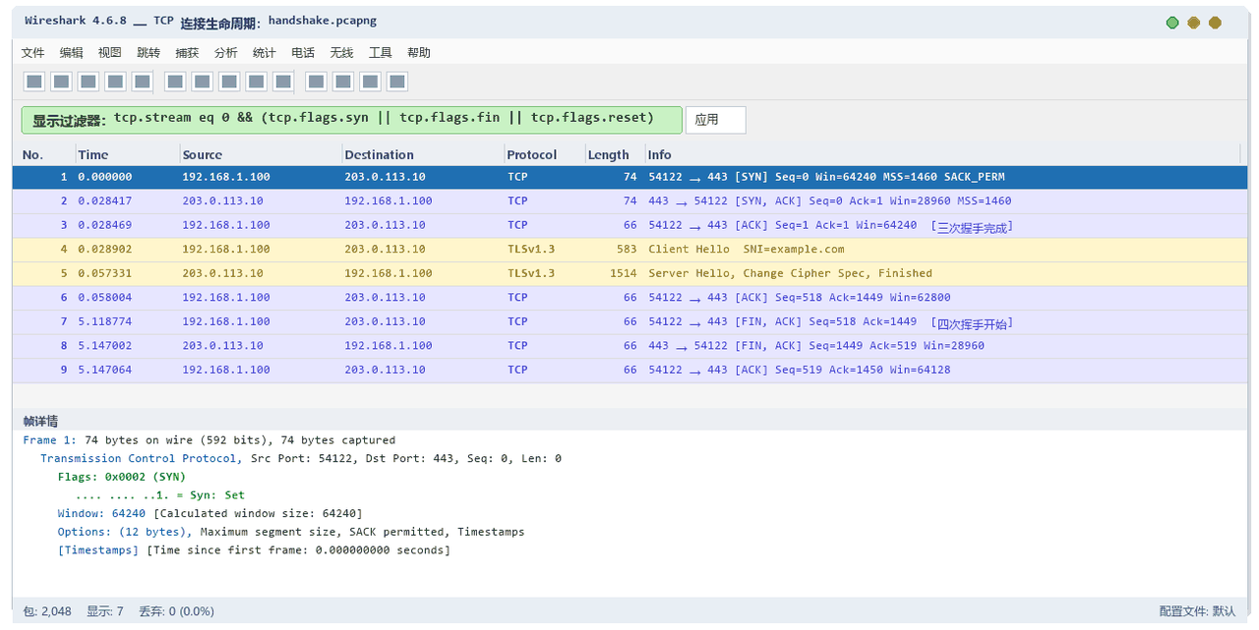Select the packet annotated 三次握手完成

[629, 225]
